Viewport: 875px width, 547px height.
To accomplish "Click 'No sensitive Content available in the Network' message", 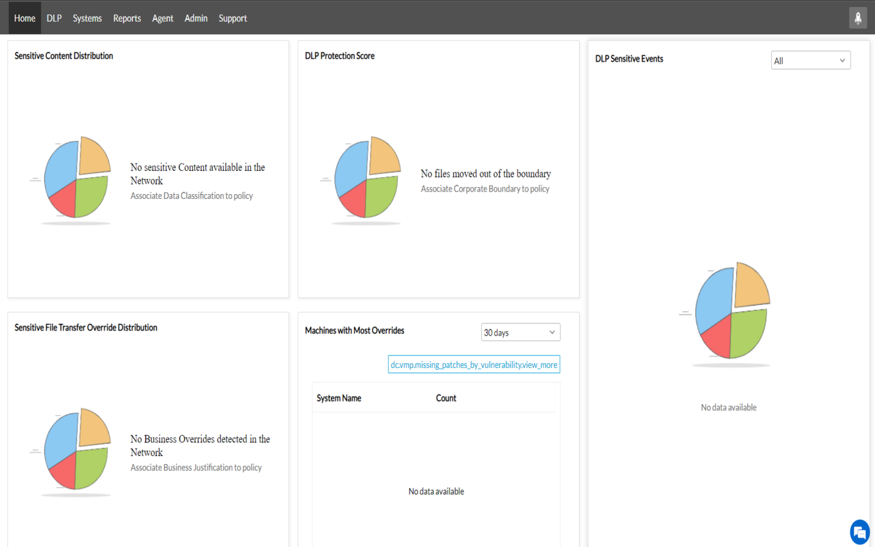I will point(198,174).
